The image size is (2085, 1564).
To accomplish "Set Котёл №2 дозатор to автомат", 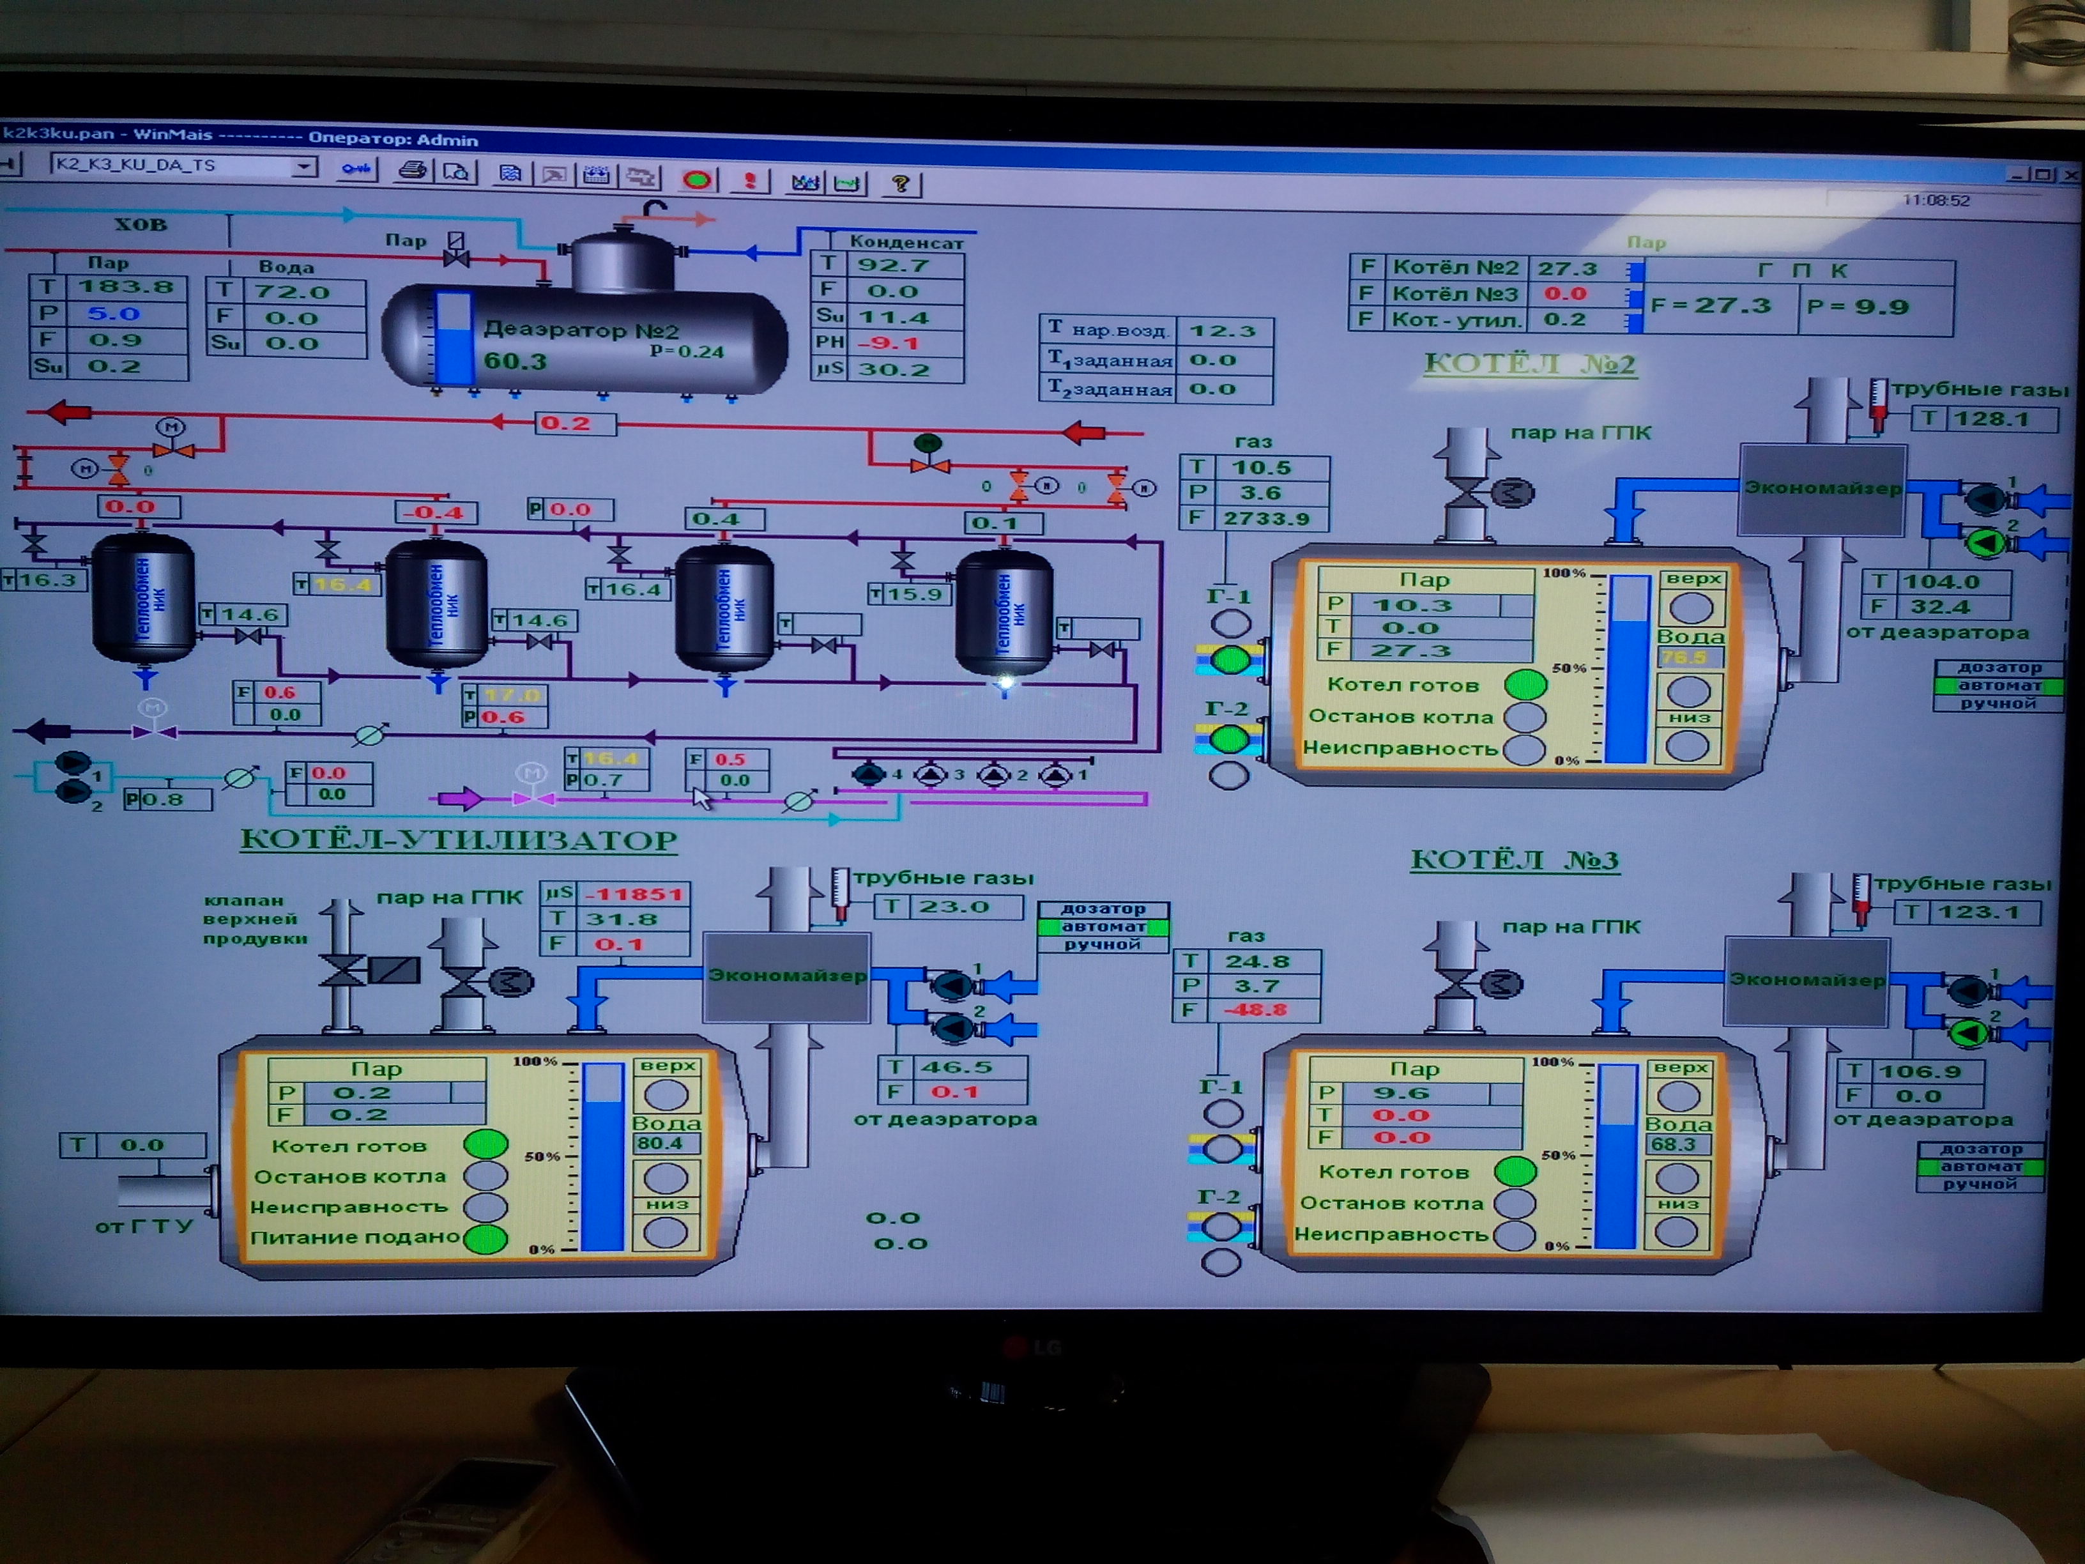I will pyautogui.click(x=1998, y=686).
